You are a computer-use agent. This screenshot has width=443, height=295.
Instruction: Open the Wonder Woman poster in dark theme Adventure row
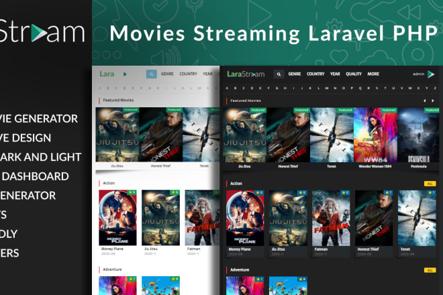point(245,286)
